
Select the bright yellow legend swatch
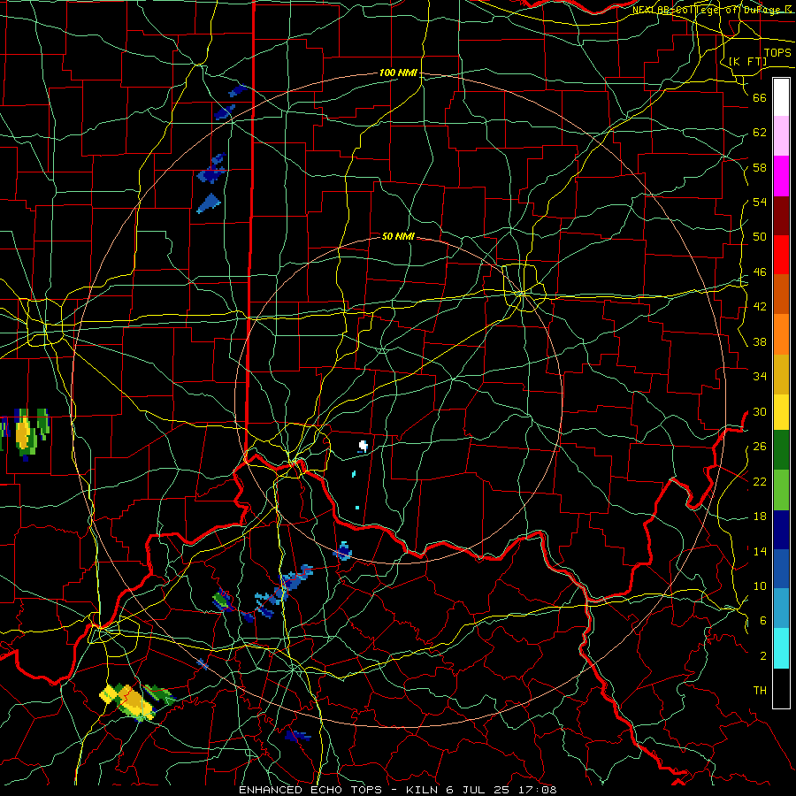pos(781,411)
